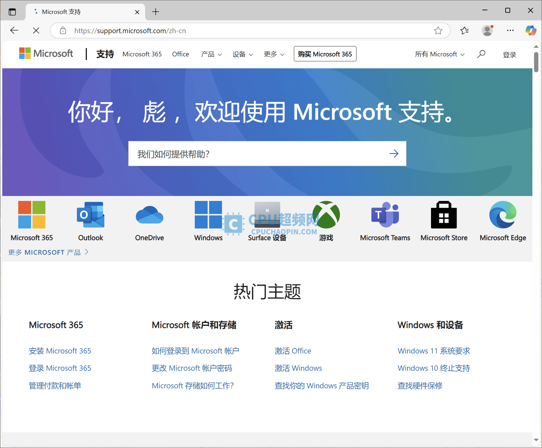Click the Microsoft logo in the header
The height and width of the screenshot is (448, 542).
46,53
